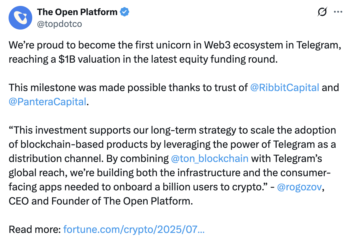This screenshot has width=345, height=240.
Task: Click the quoted investment strategy paragraph
Action: 173,166
